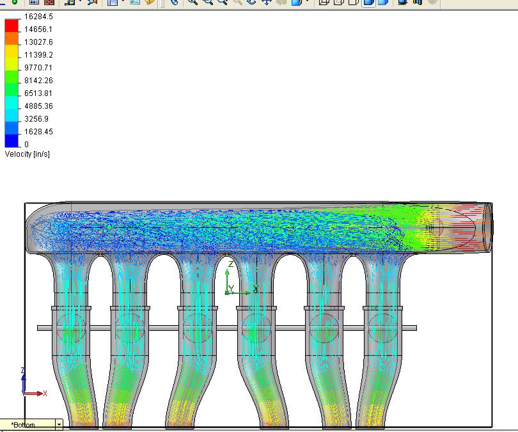
Task: Click the 16284.5 maximum legend value
Action: click(x=38, y=17)
